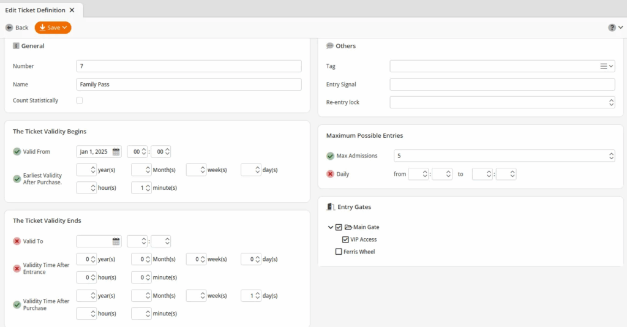Toggle the Daily red status icon
Image resolution: width=627 pixels, height=327 pixels.
(x=330, y=174)
